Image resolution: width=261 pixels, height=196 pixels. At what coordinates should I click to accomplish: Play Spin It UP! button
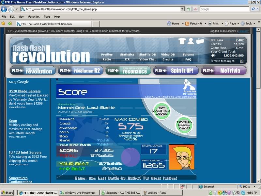(176, 71)
